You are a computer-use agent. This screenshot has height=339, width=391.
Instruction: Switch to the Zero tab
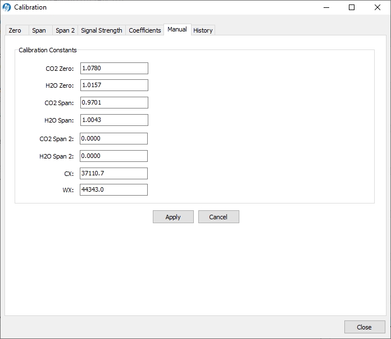point(15,30)
